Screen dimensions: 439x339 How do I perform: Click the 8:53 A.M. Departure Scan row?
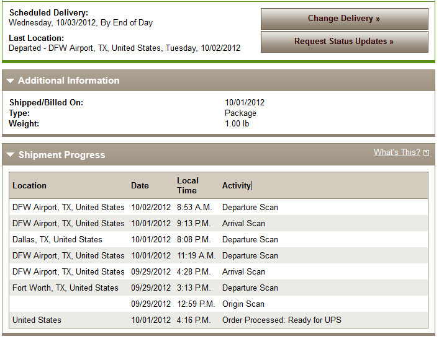point(219,207)
